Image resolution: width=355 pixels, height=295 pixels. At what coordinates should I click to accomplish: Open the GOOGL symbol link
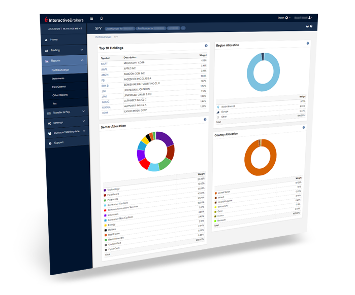(106, 107)
